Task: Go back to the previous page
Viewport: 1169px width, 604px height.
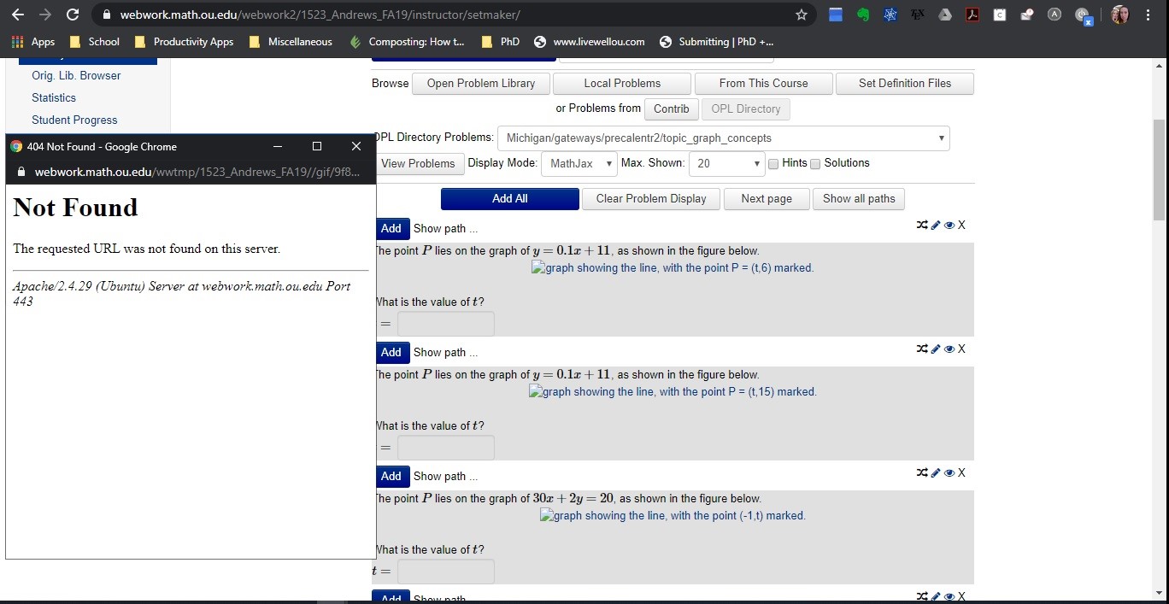Action: click(18, 15)
